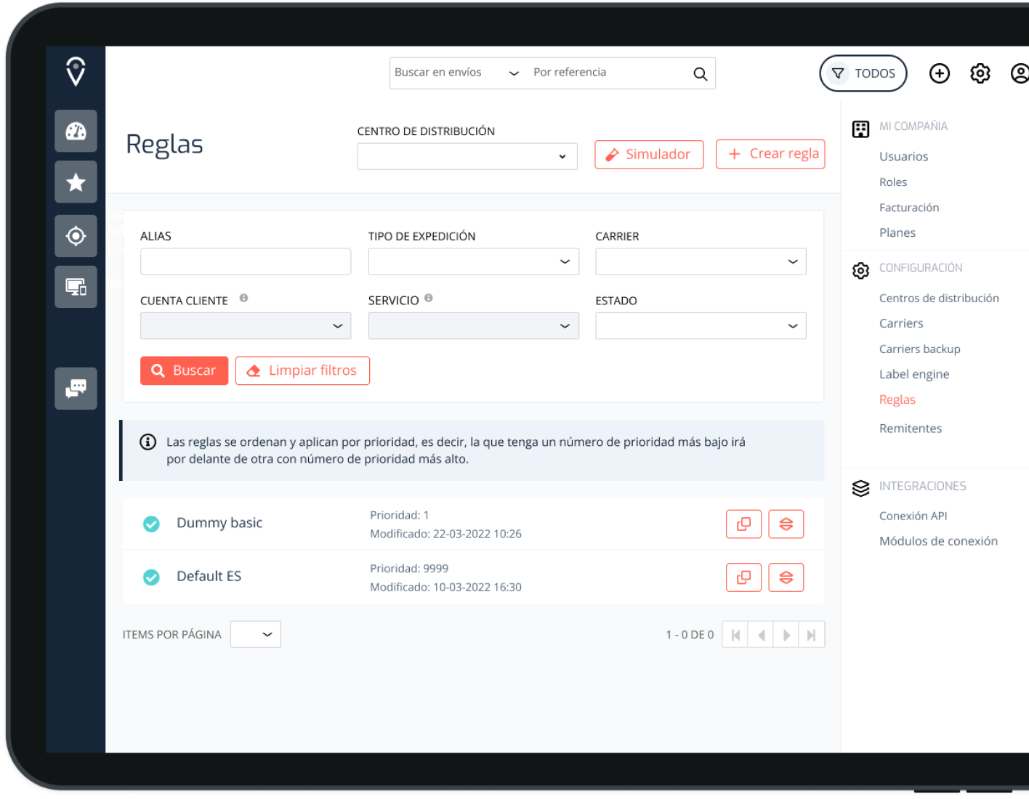Click the Dummy basic rule name
Image resolution: width=1029 pixels, height=799 pixels.
point(219,523)
